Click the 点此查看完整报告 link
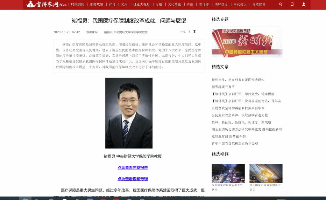The width and height of the screenshot is (326, 200). click(133, 168)
